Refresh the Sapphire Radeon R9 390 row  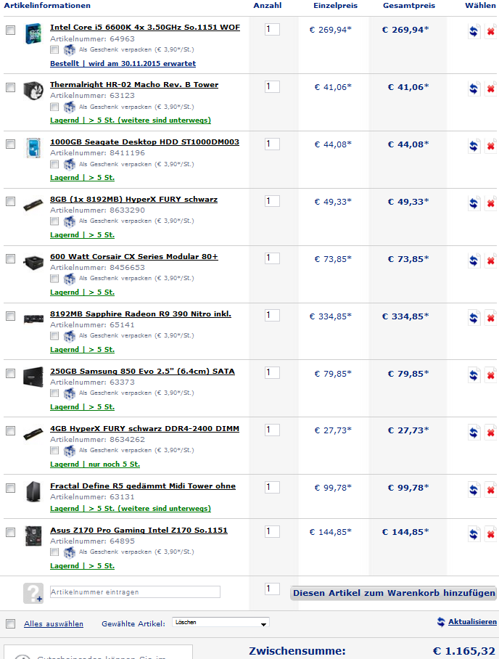[473, 318]
